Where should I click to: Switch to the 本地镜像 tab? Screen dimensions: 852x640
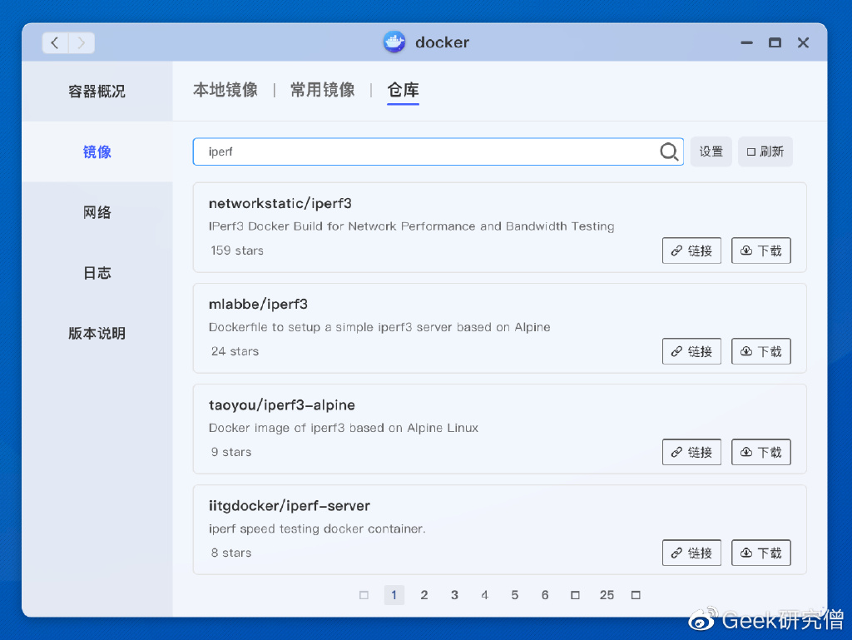click(225, 90)
